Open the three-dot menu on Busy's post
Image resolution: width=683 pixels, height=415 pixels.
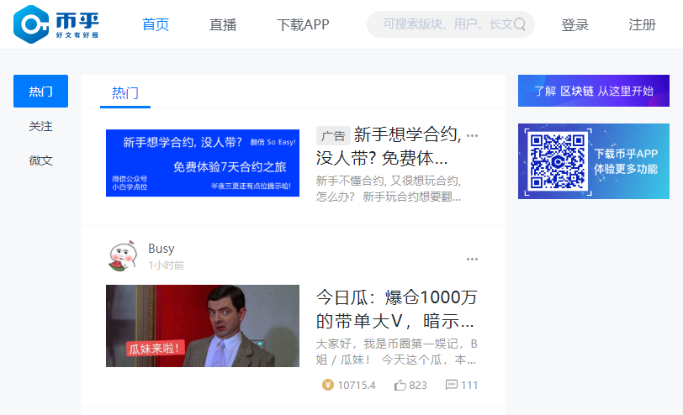click(472, 259)
